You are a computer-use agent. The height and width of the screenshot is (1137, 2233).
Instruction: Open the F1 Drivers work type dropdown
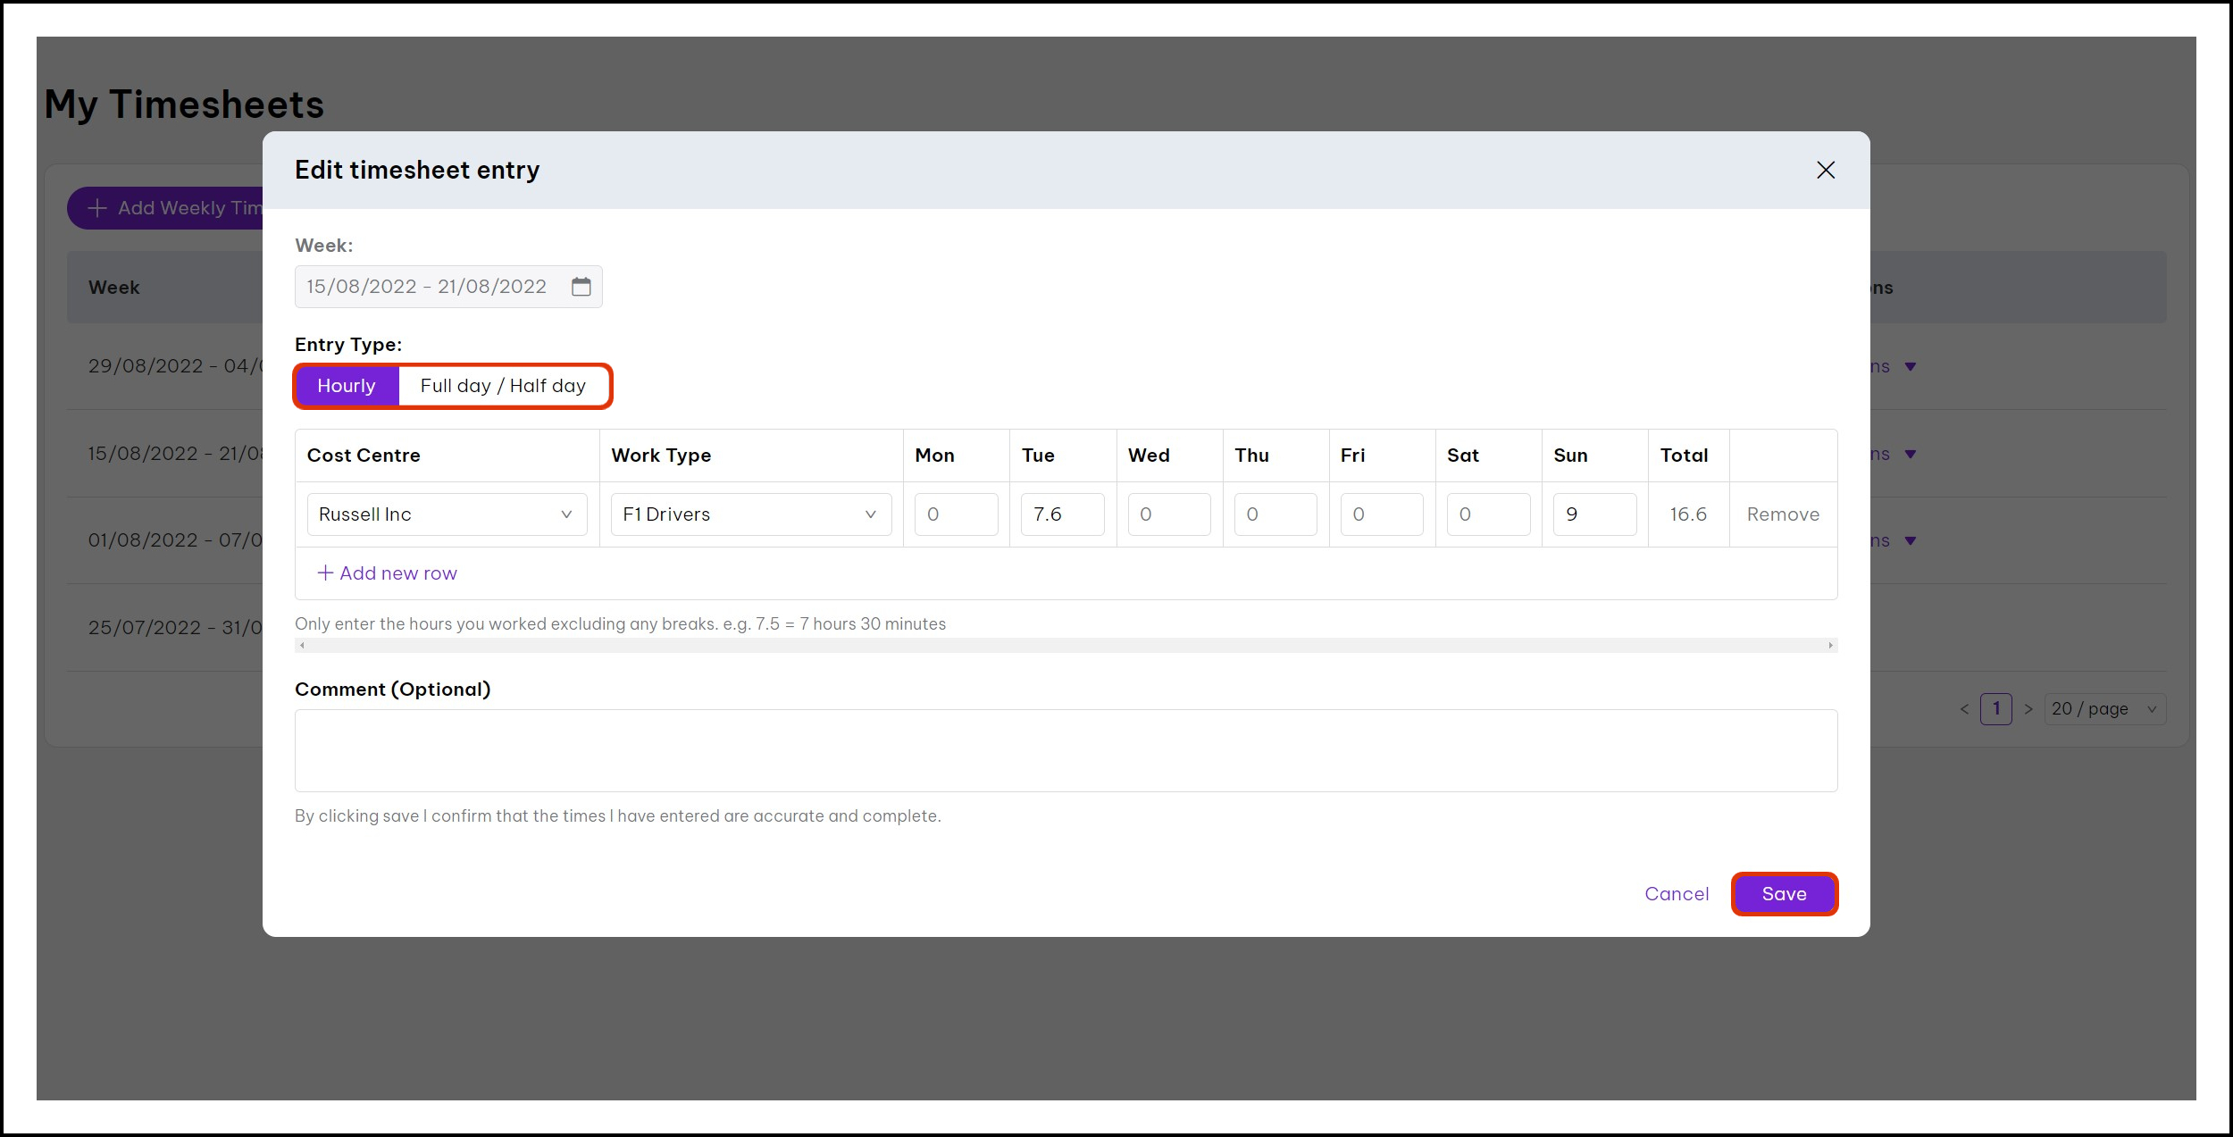(x=750, y=514)
